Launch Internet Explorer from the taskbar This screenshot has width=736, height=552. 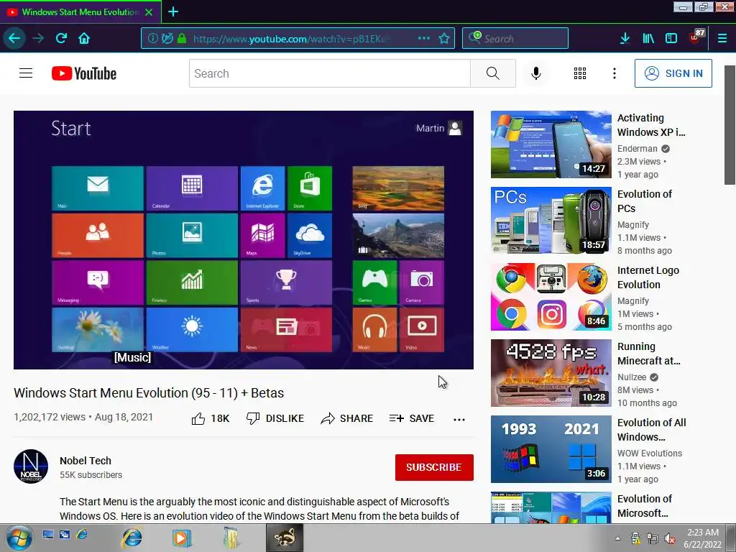coord(132,538)
